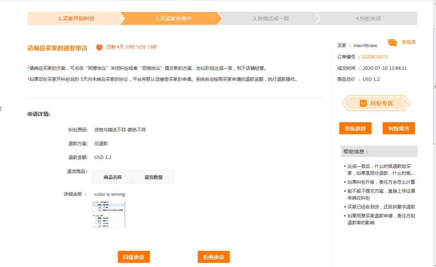Click the 拒绝协议 button

click(214, 257)
